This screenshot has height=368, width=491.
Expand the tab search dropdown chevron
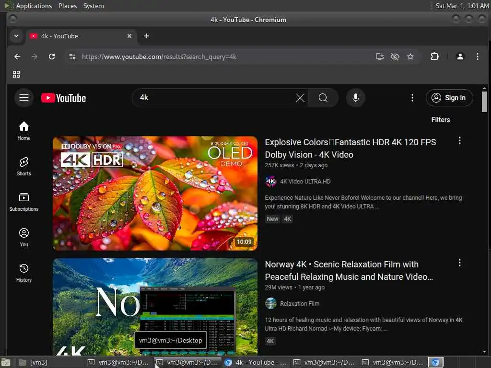(16, 36)
